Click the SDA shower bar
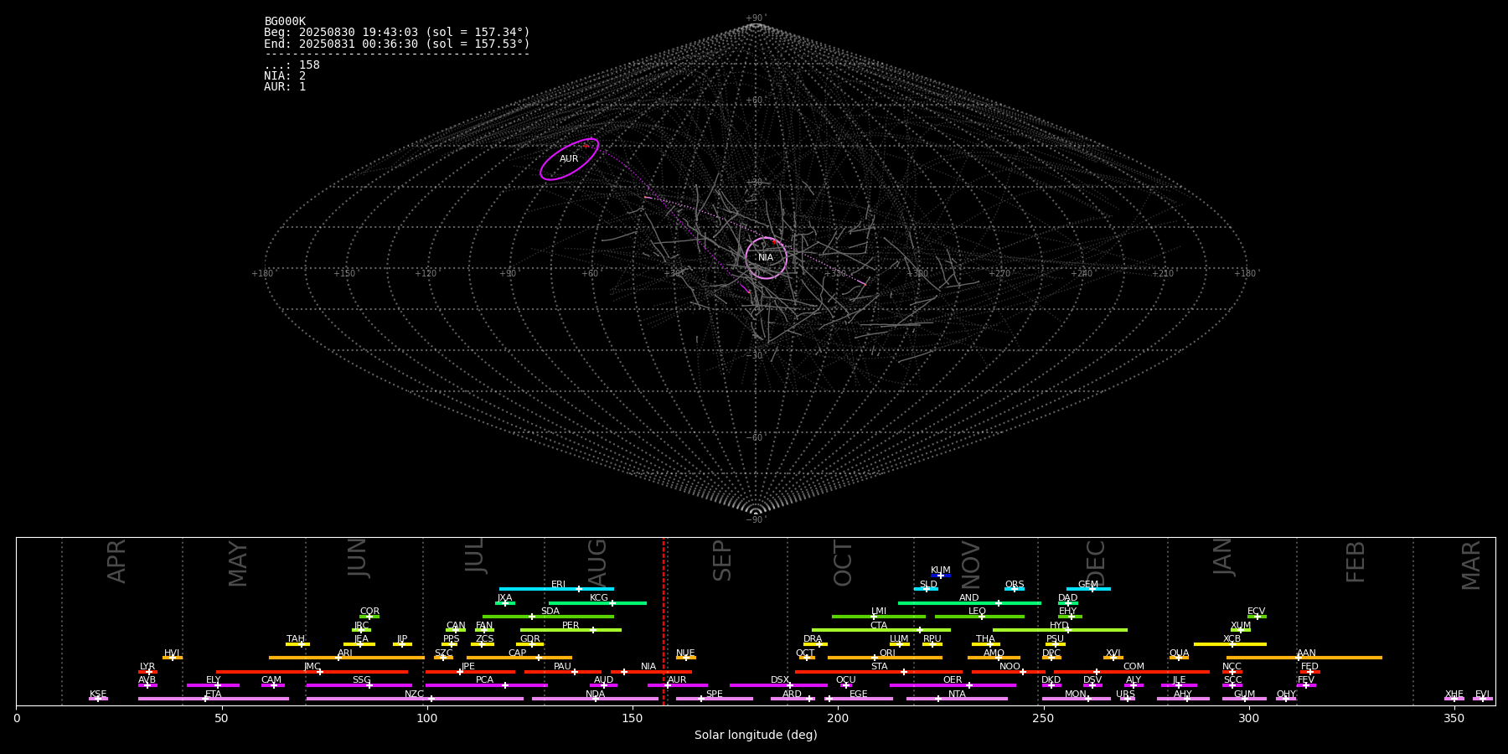 pos(548,617)
